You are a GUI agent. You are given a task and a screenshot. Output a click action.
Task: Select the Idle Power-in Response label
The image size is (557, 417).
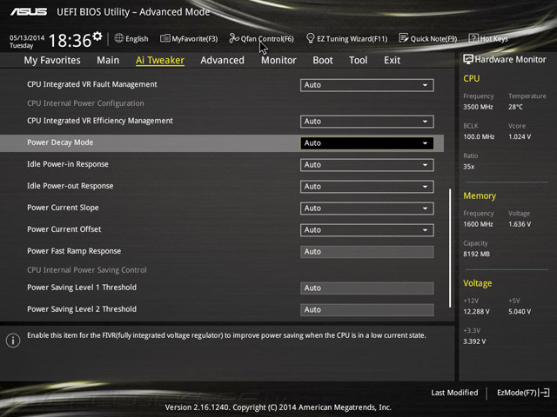click(x=68, y=164)
